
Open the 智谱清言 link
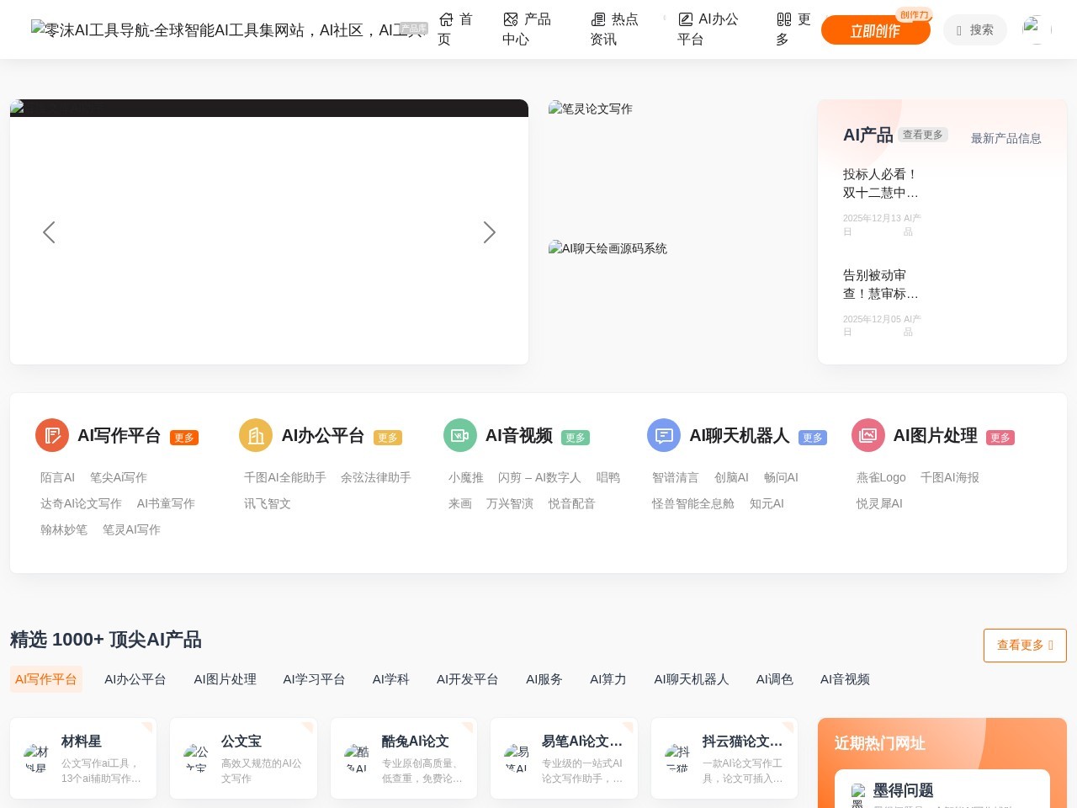pyautogui.click(x=674, y=477)
